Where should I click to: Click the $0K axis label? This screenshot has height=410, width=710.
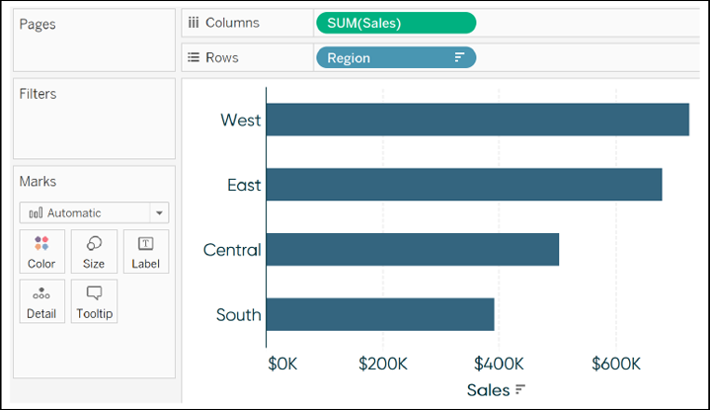282,364
